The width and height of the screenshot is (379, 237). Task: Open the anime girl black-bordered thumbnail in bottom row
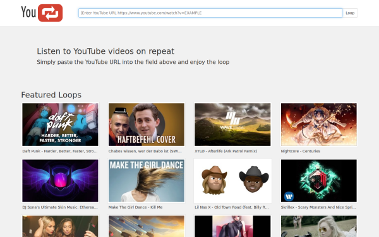tap(232, 226)
